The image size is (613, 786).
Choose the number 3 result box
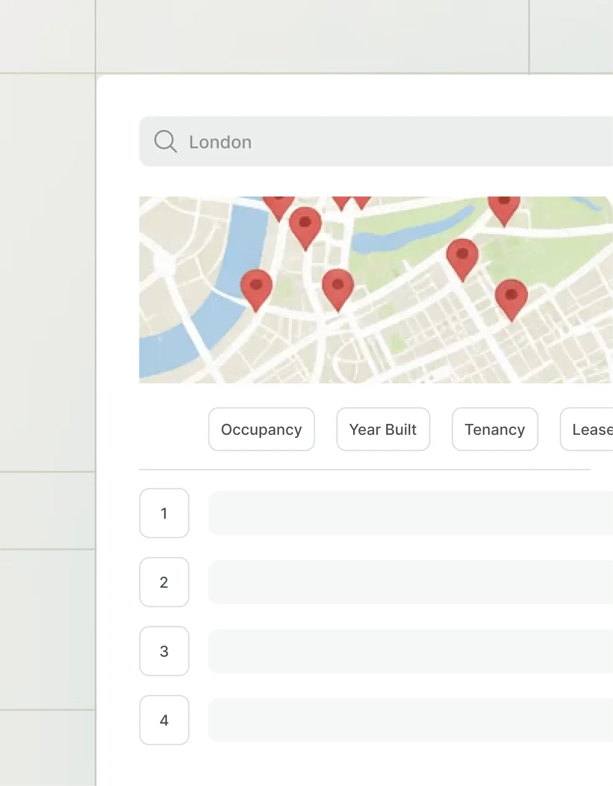pos(164,651)
